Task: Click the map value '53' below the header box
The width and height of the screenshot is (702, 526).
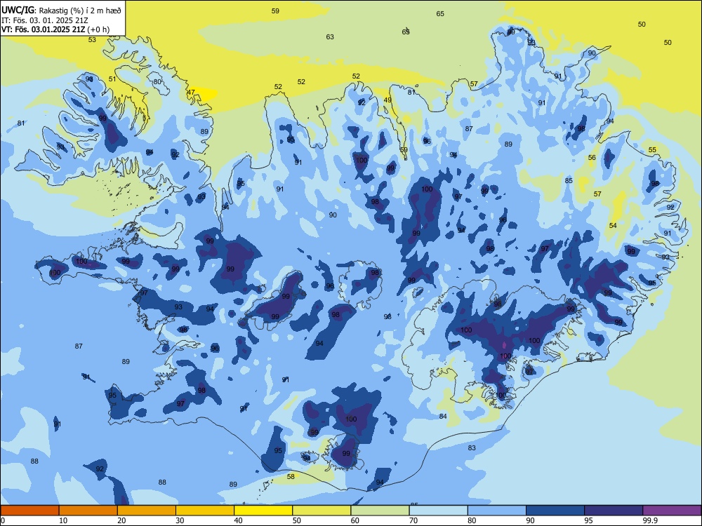Action: (x=92, y=40)
